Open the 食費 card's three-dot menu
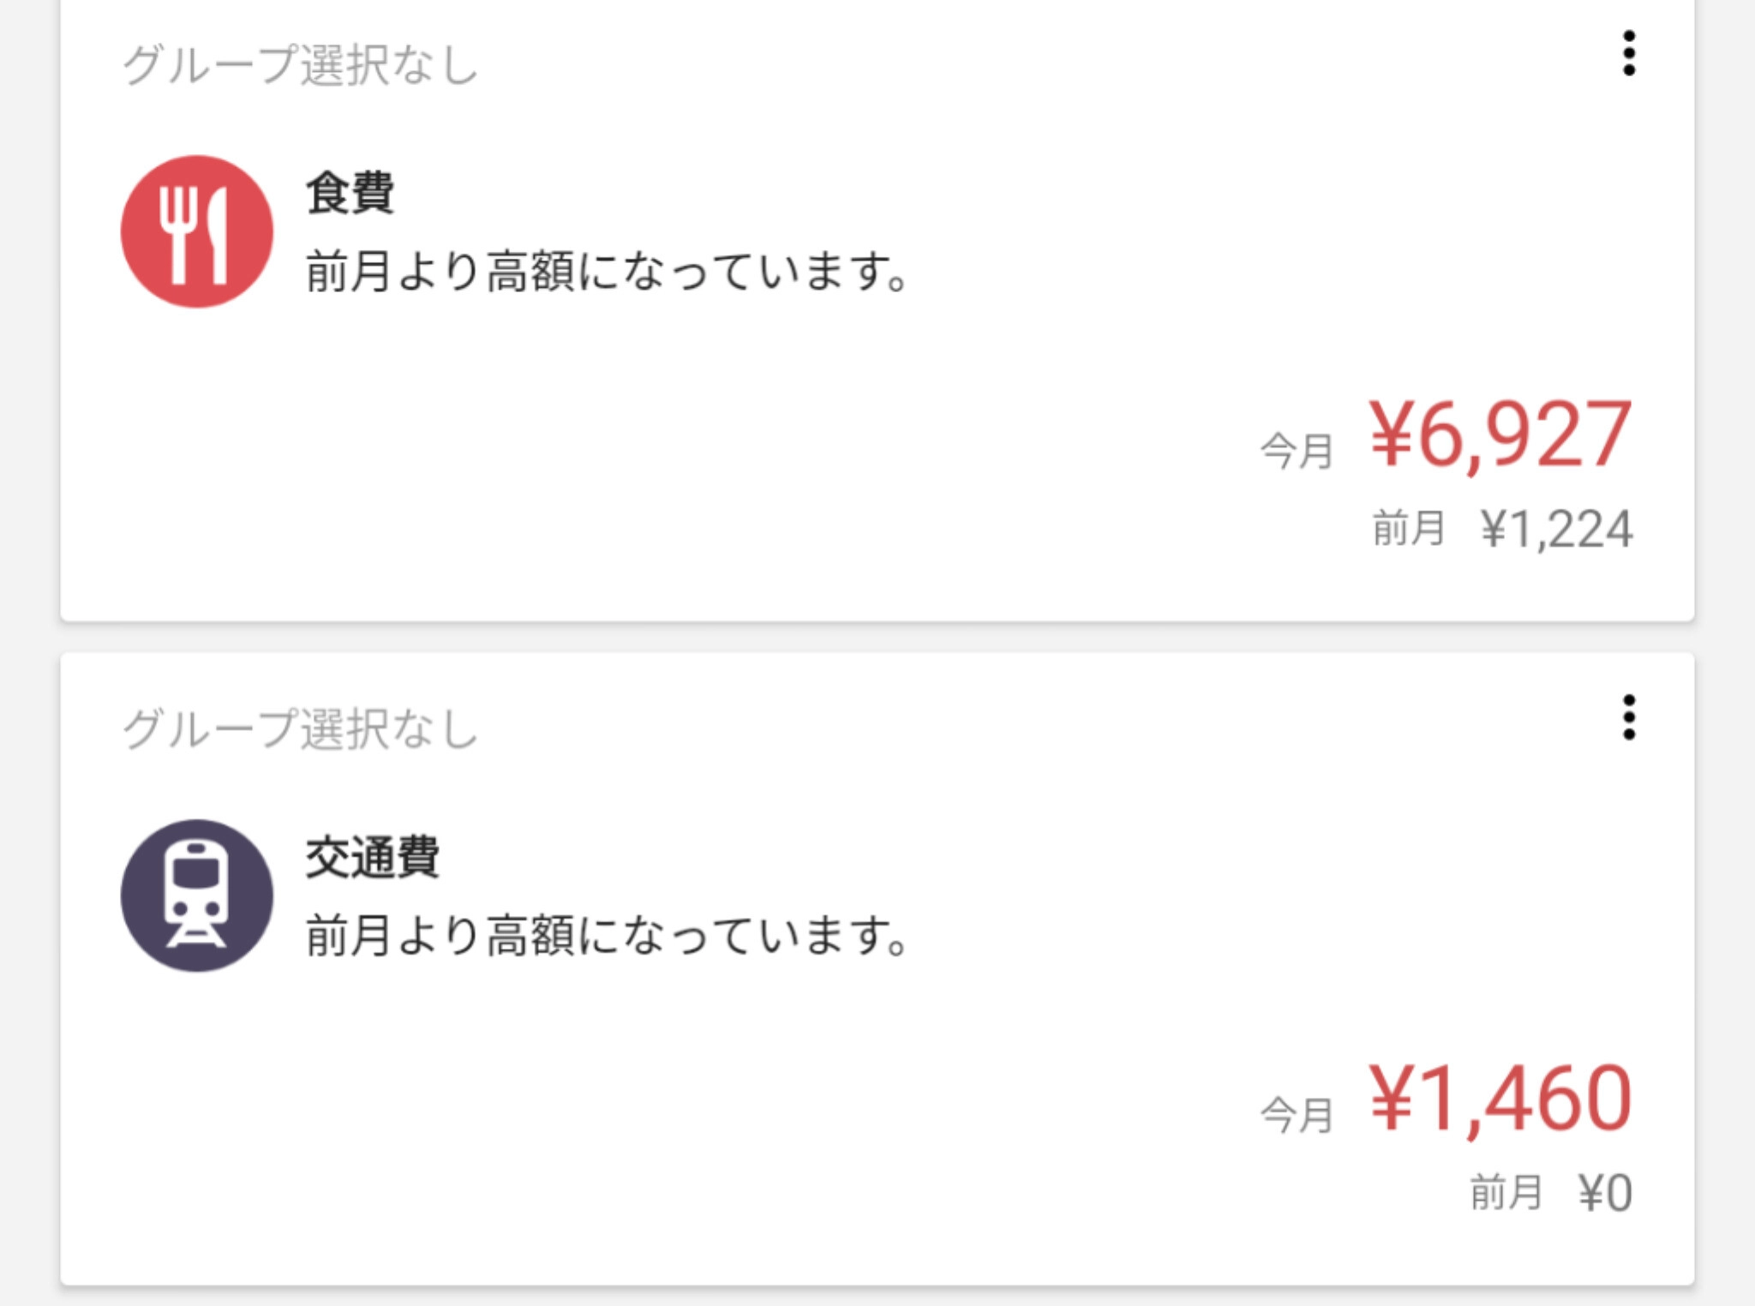1755x1306 pixels. [1628, 54]
